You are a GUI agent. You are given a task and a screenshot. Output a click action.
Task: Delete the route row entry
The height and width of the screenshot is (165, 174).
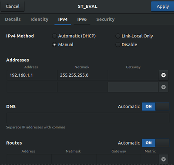click(164, 159)
